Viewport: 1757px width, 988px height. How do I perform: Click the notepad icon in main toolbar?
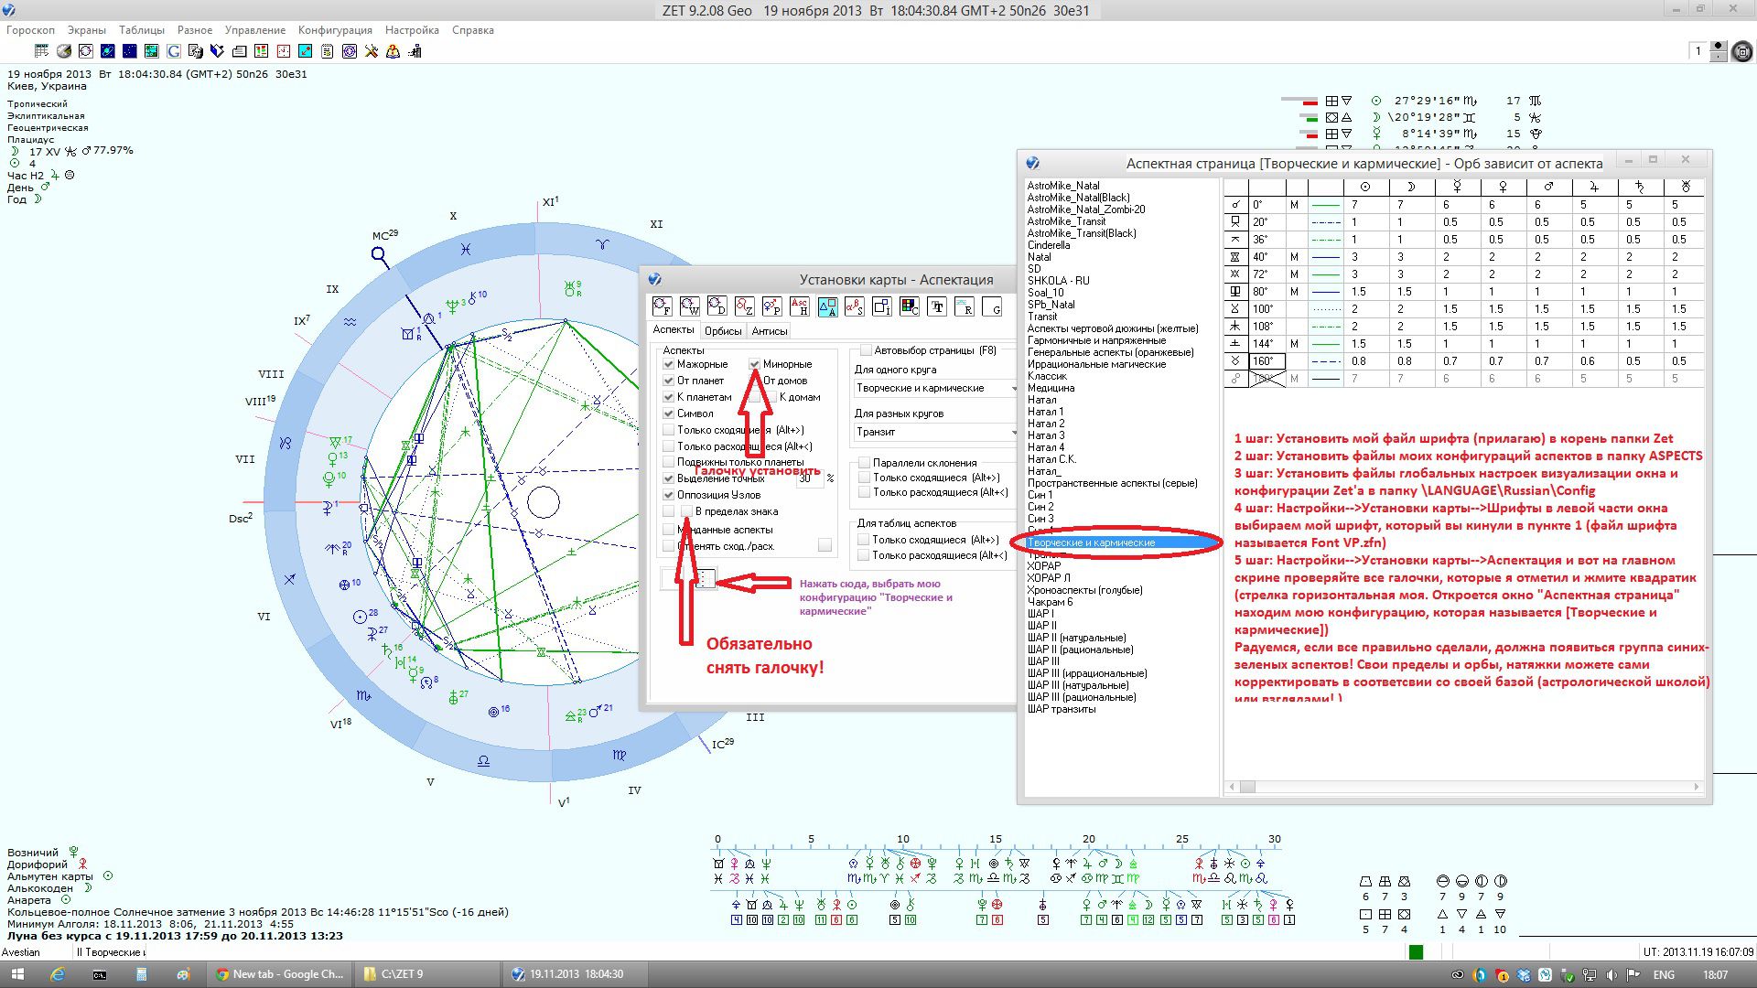327,51
